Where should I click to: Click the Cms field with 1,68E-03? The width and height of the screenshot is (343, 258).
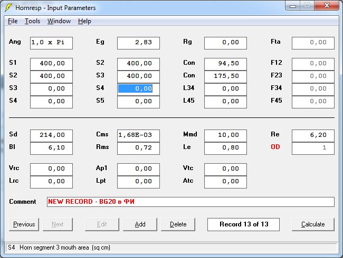pyautogui.click(x=138, y=136)
